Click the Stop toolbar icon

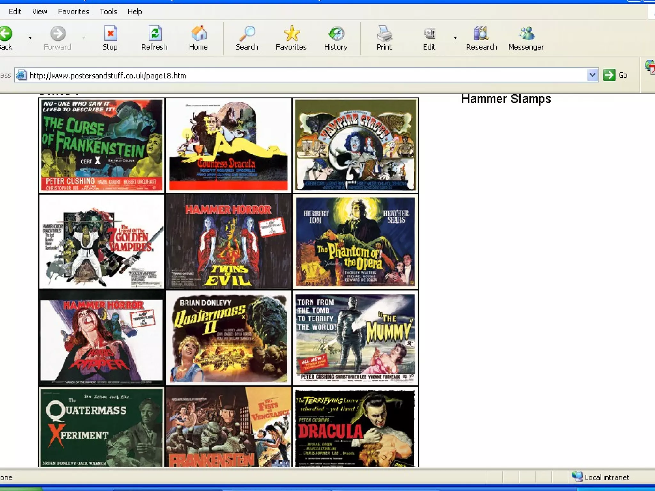point(110,34)
